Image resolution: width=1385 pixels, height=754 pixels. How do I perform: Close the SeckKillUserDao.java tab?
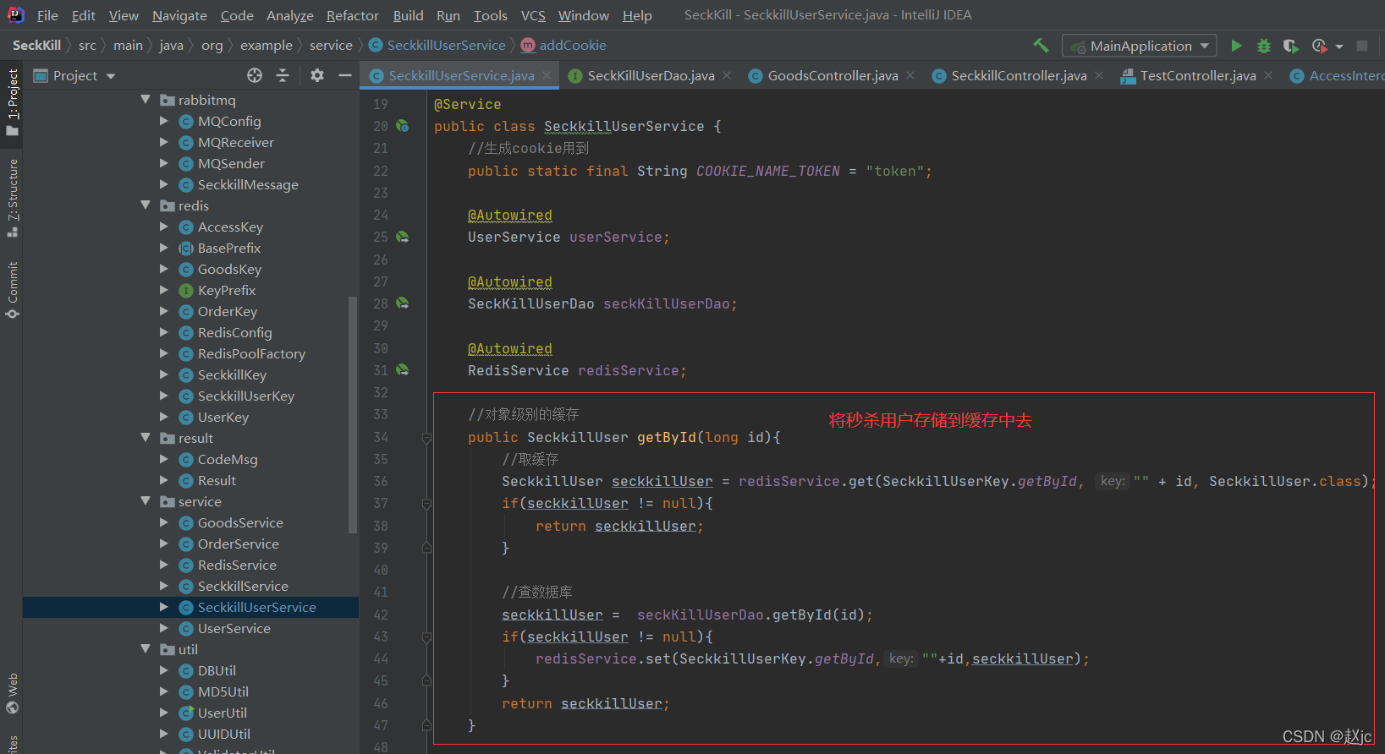pyautogui.click(x=728, y=75)
